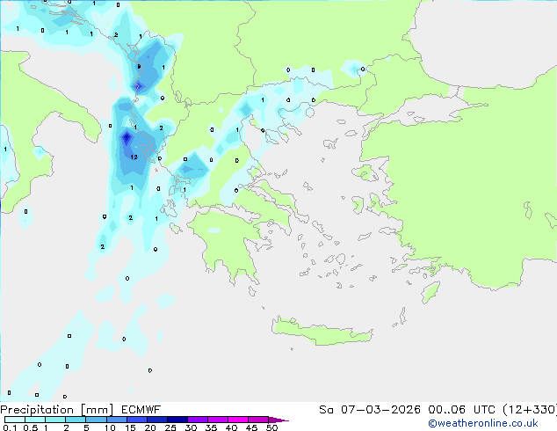Pick the 30–35 mm purple legend swatch
Screen dimensions: 557x431
click(x=198, y=420)
